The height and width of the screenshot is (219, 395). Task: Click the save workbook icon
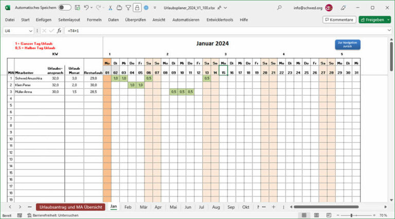(78, 8)
